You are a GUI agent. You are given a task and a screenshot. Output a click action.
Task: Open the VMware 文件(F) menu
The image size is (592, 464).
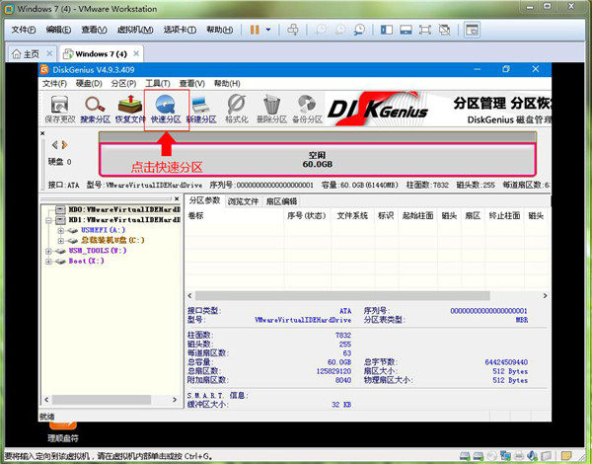pyautogui.click(x=24, y=30)
